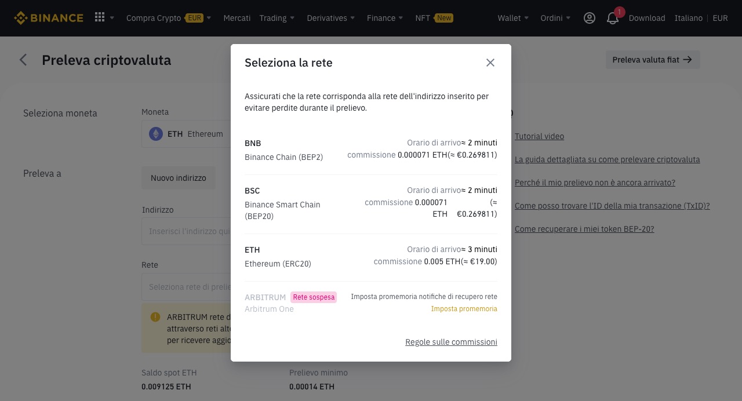Open 'Come recuperare i miei token BEP-20?' link

(584, 229)
